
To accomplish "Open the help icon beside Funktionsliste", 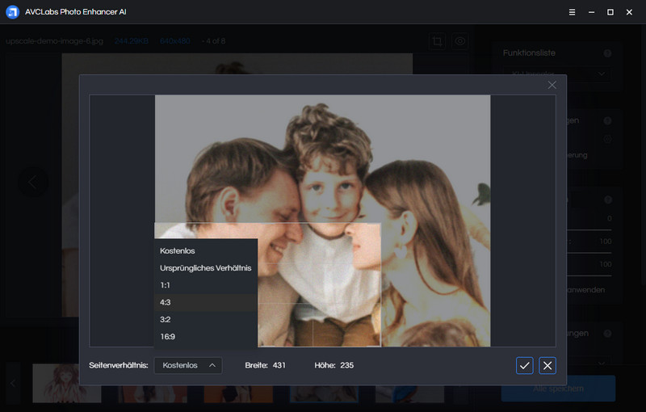I will click(x=607, y=53).
